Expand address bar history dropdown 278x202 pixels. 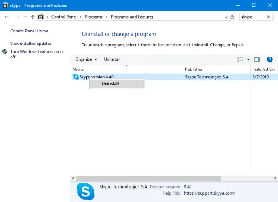[x=226, y=17]
